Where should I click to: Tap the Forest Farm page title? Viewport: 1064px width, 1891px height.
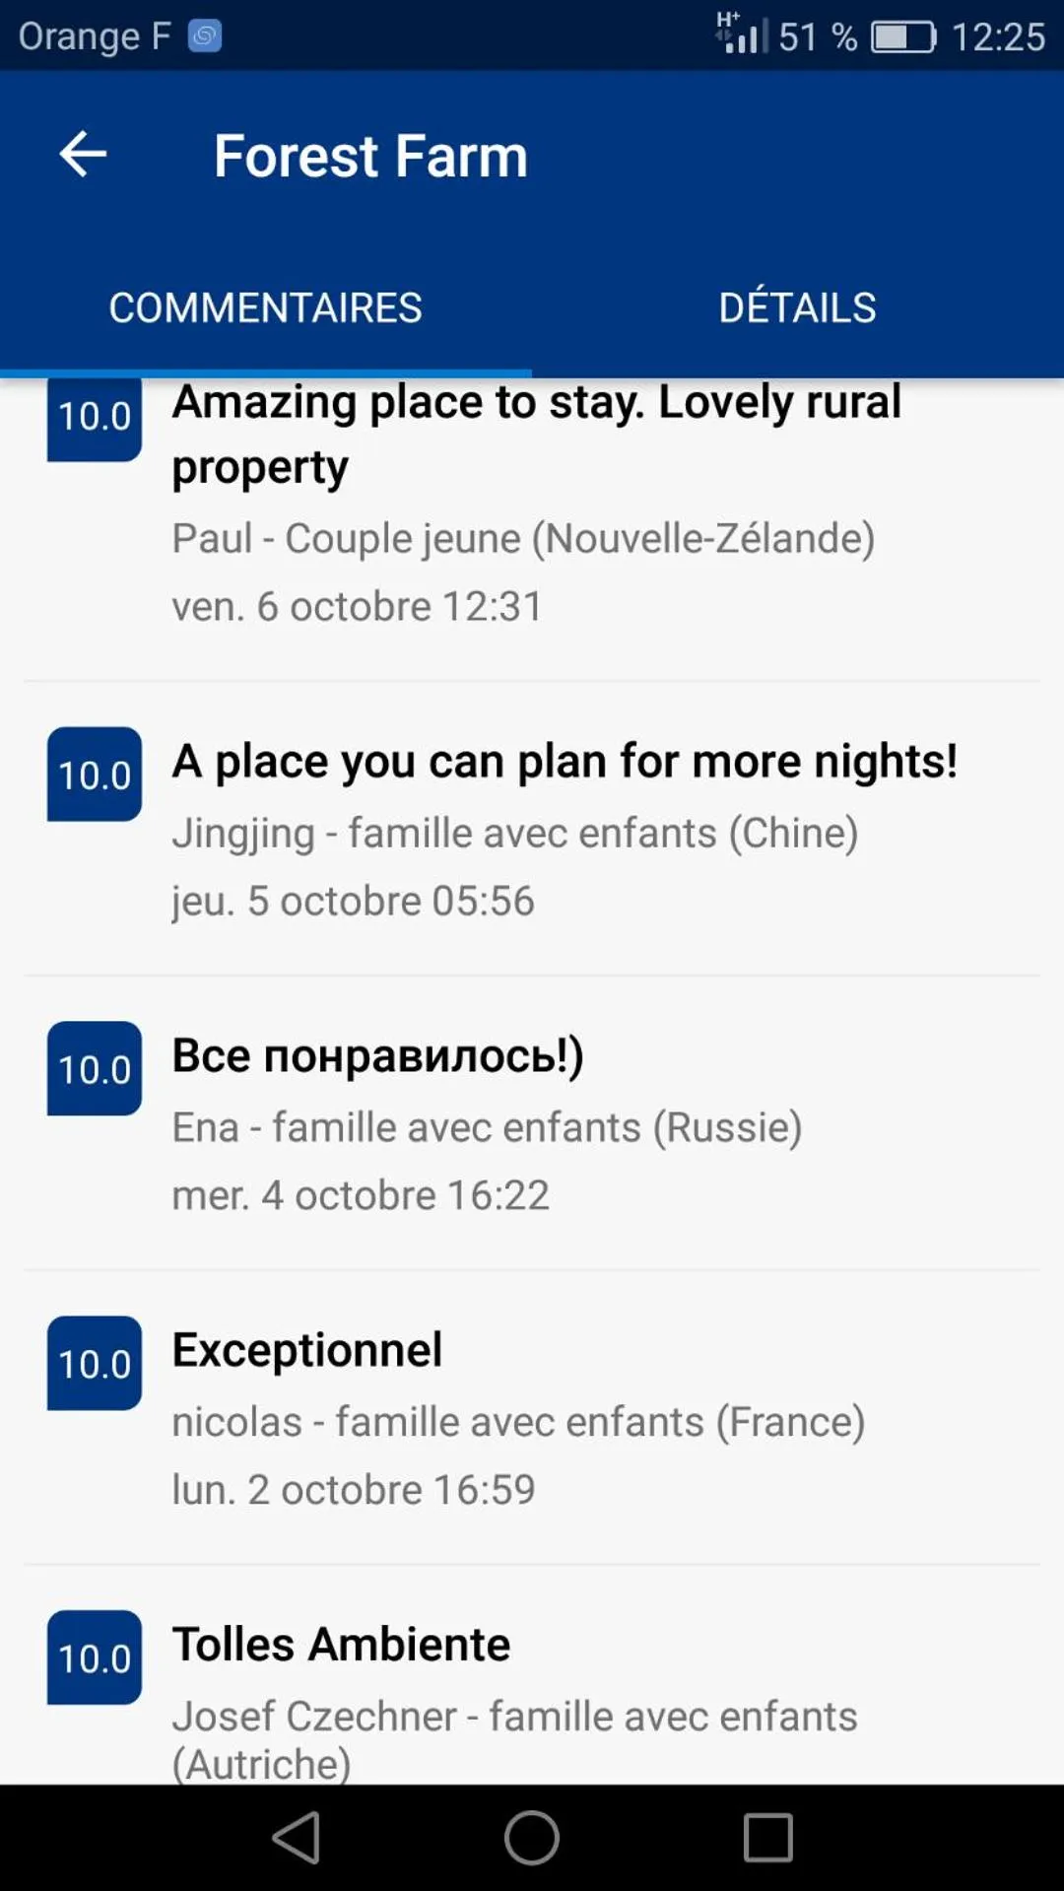370,156
